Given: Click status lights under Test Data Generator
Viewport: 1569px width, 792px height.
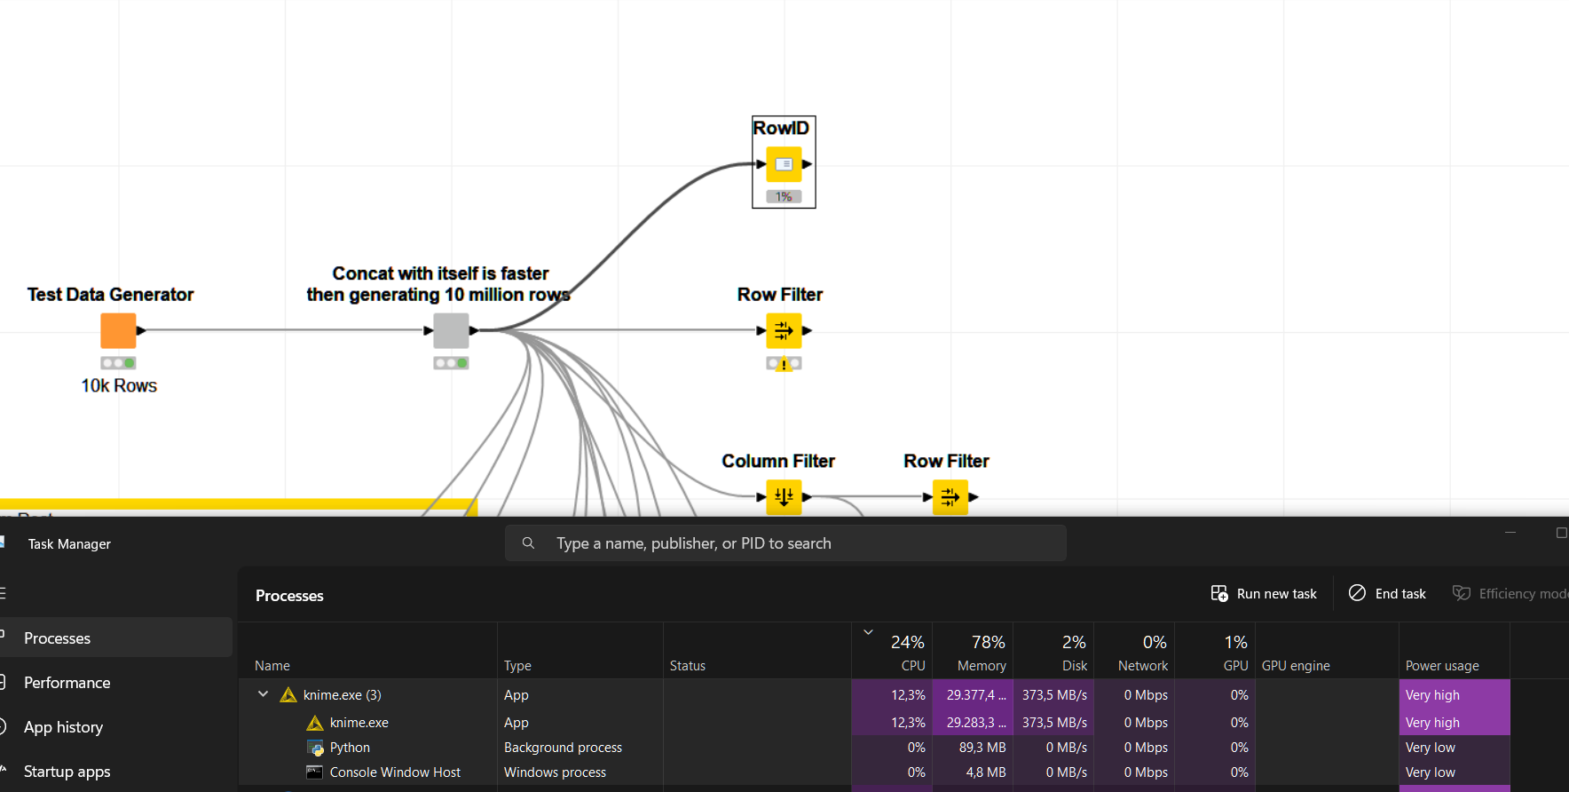Looking at the screenshot, I should click(118, 363).
